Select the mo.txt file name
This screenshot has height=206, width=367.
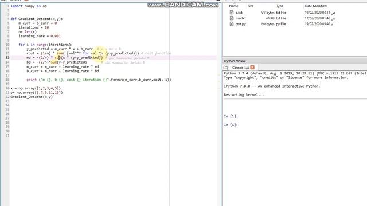coord(240,18)
